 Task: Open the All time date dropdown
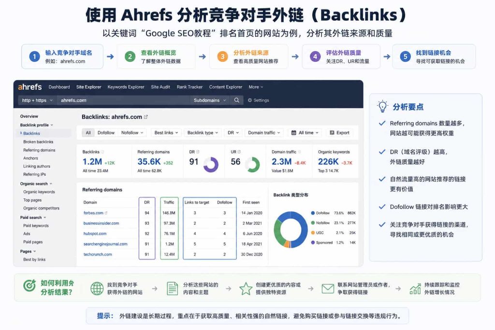(305, 132)
